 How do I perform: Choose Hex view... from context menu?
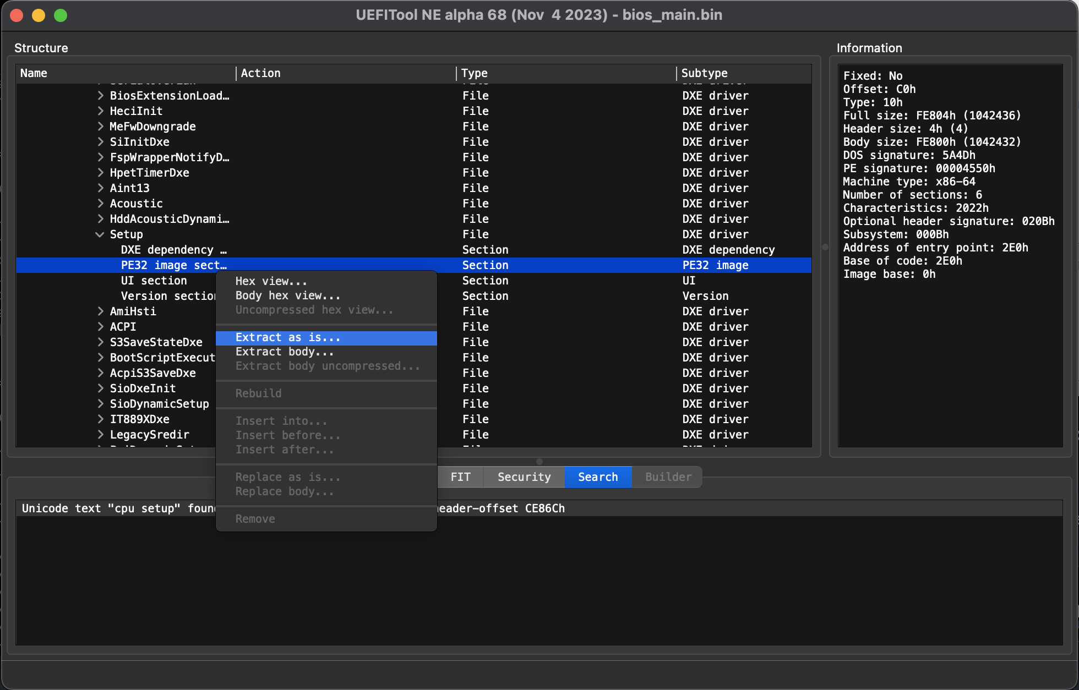pyautogui.click(x=326, y=281)
